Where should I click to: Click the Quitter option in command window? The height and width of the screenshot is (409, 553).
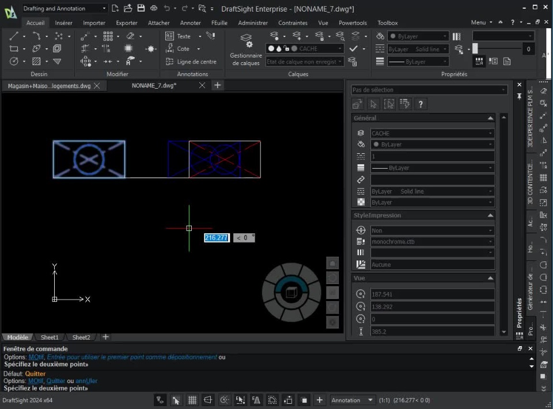pos(56,381)
